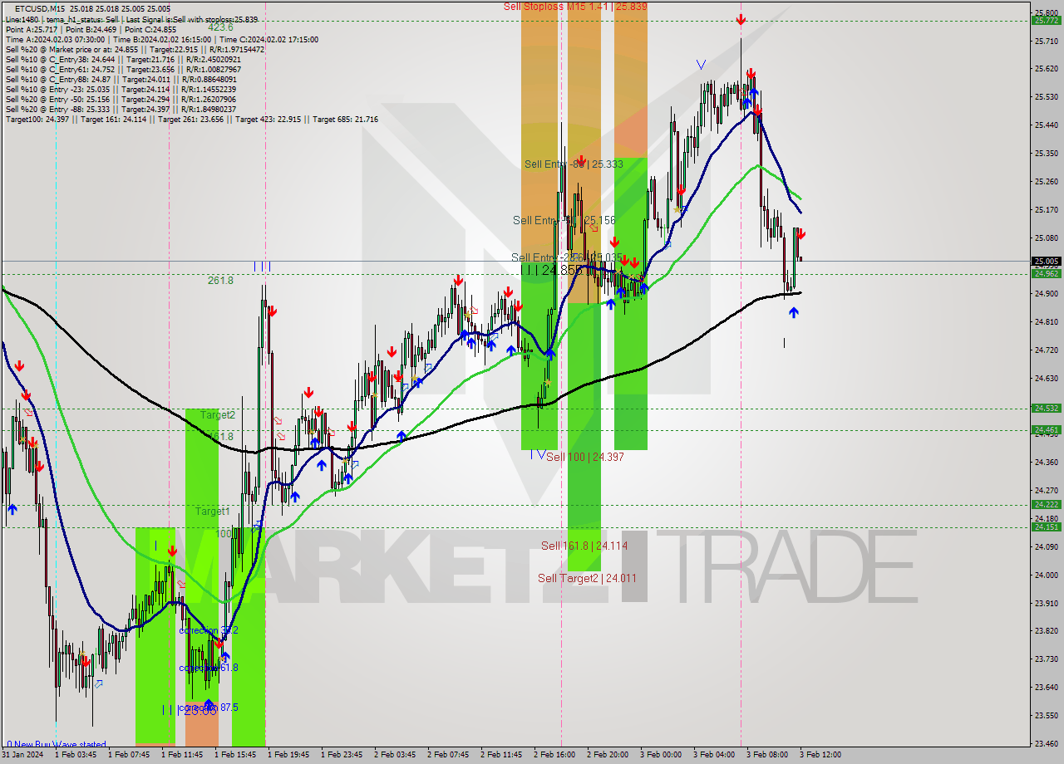Click the '3 Feb 12:00' time label
This screenshot has width=1064, height=764.
click(820, 755)
